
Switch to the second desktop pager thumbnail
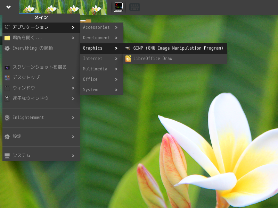[x=52, y=7]
